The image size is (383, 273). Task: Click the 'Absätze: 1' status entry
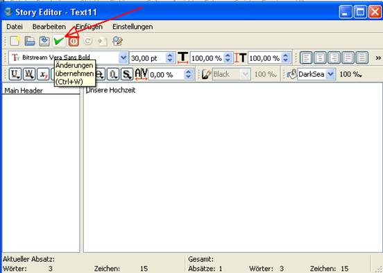click(205, 269)
